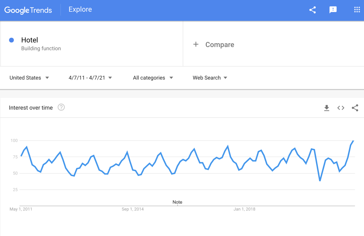Open the United States region dropdown

coord(29,77)
